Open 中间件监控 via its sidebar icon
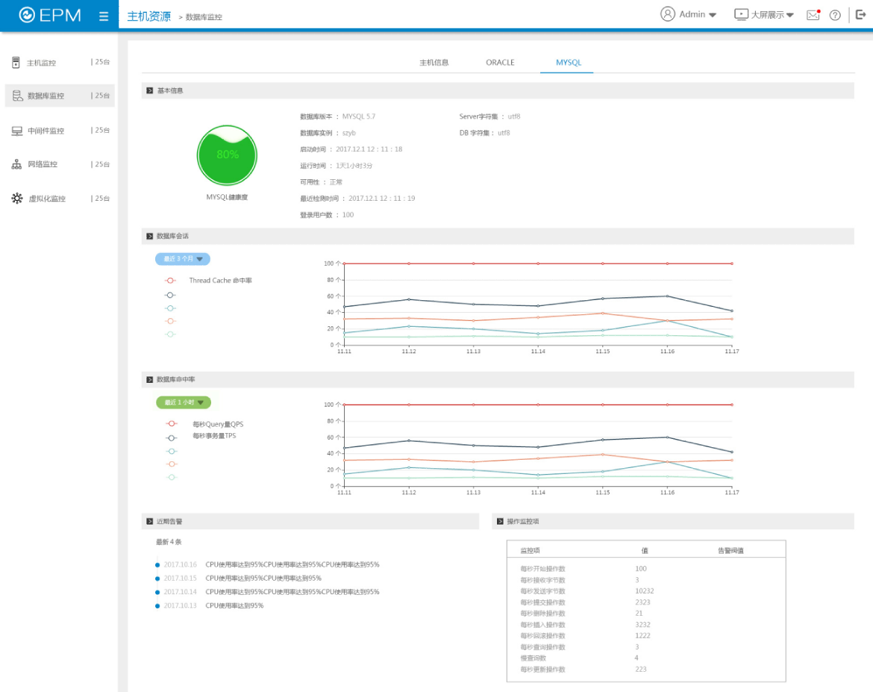This screenshot has height=692, width=873. [x=17, y=131]
